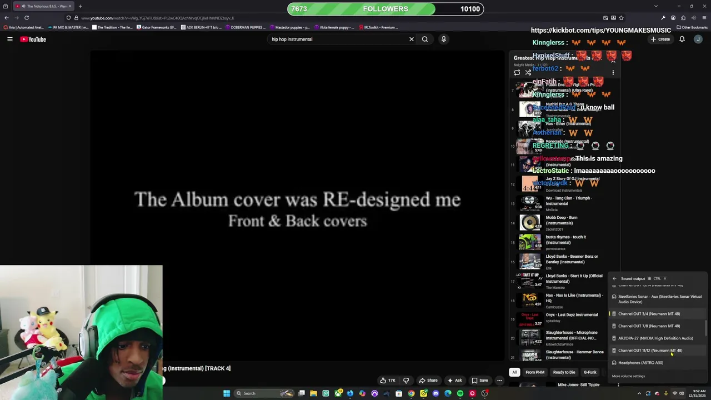711x400 pixels.
Task: Select Channel OUT 11/12 (Neumann MT 48)
Action: click(x=657, y=351)
